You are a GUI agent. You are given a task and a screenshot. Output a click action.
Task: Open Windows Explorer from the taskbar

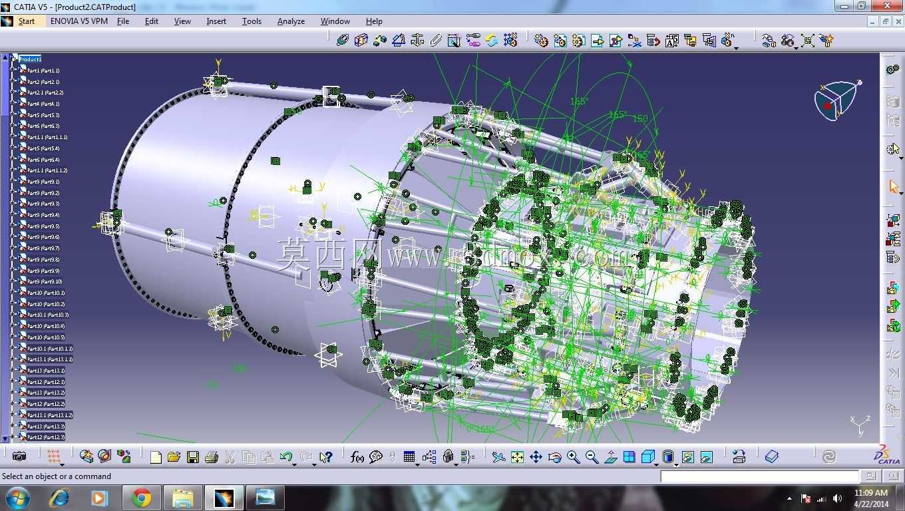coord(182,498)
